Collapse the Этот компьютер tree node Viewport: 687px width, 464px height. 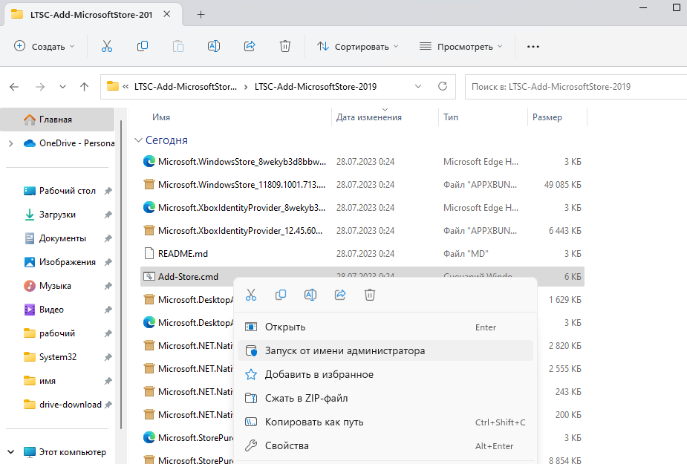pyautogui.click(x=11, y=451)
